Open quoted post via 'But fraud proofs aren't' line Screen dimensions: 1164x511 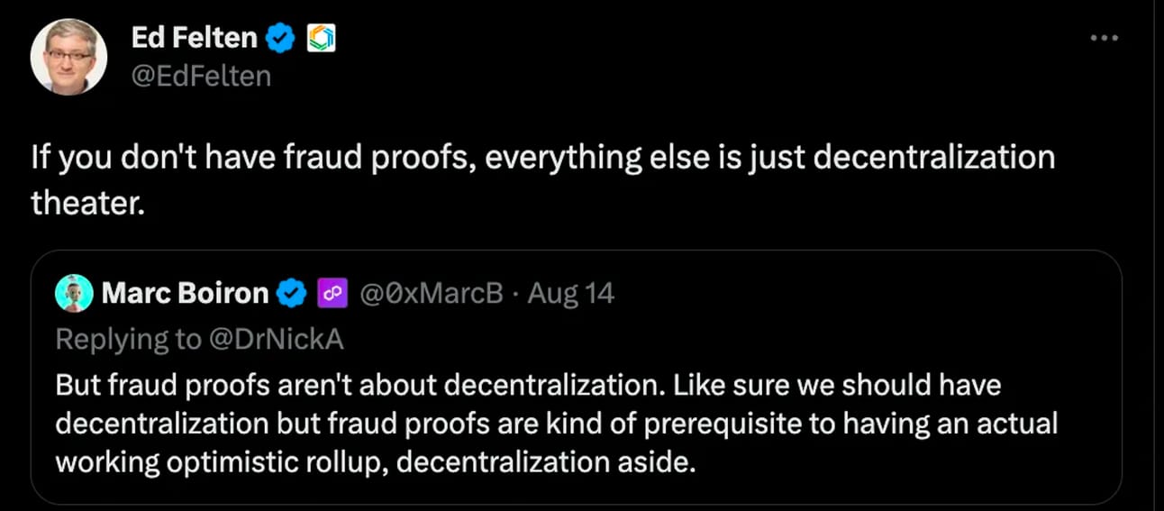pos(528,385)
